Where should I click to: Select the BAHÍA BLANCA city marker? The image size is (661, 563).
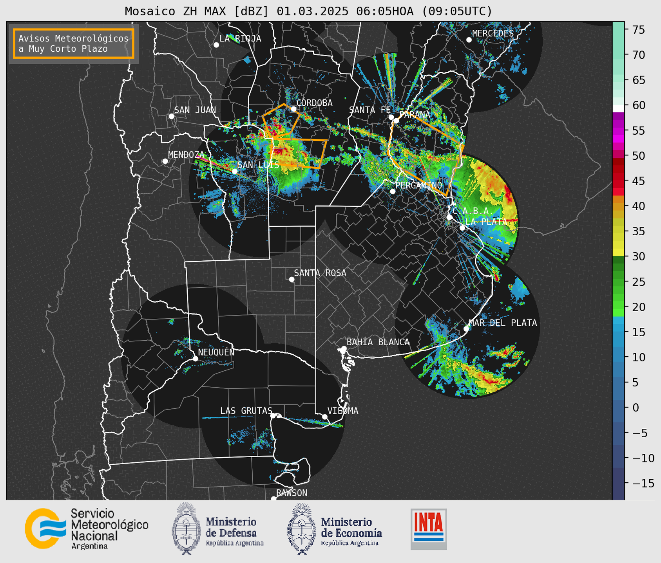tap(344, 348)
